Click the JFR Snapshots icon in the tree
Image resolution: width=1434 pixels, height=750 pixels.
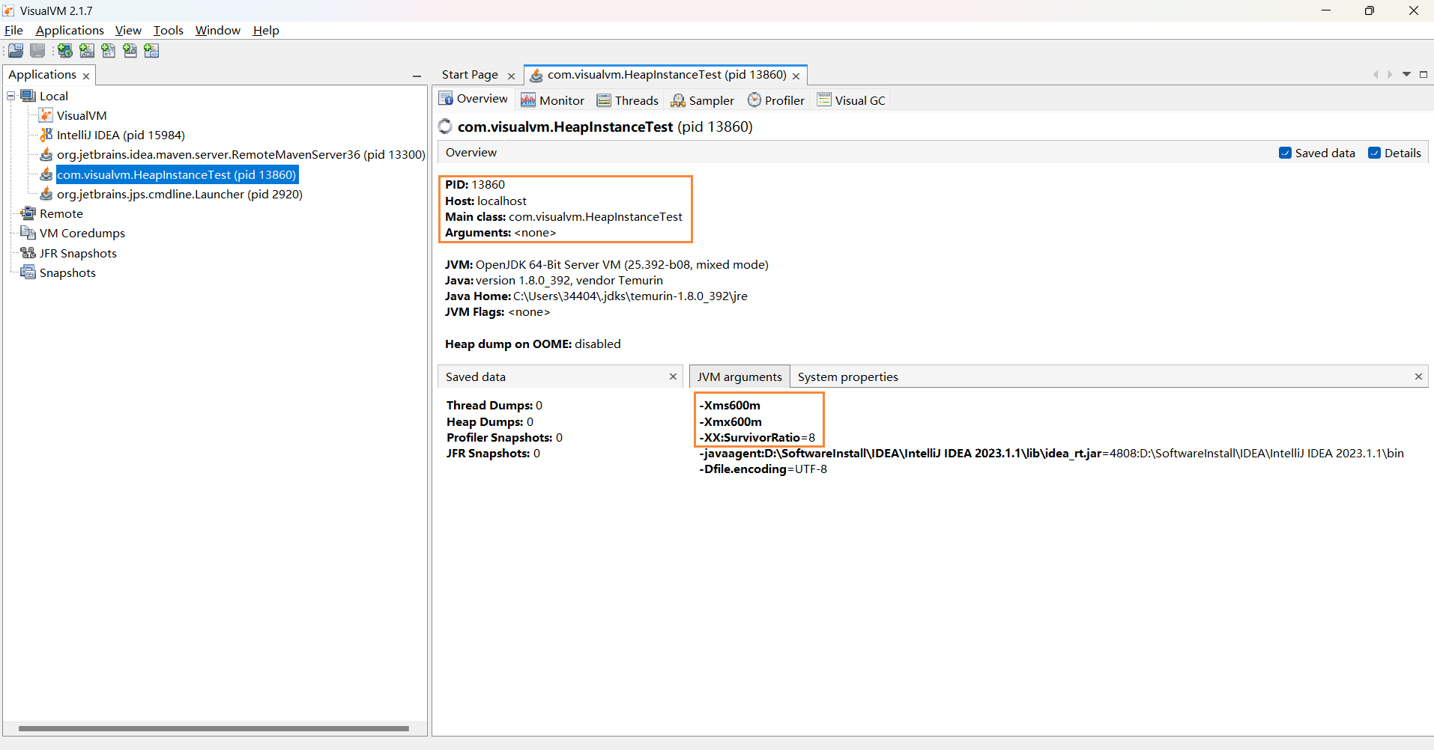tap(28, 253)
